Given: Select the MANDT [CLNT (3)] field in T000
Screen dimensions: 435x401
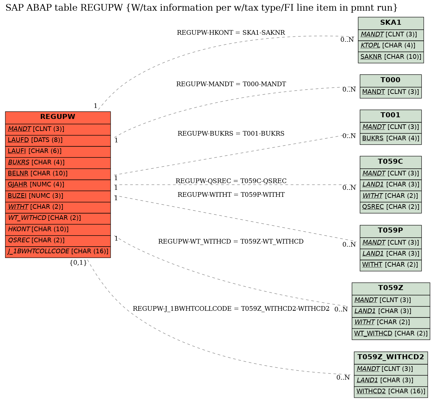Looking at the screenshot, I should tap(391, 92).
